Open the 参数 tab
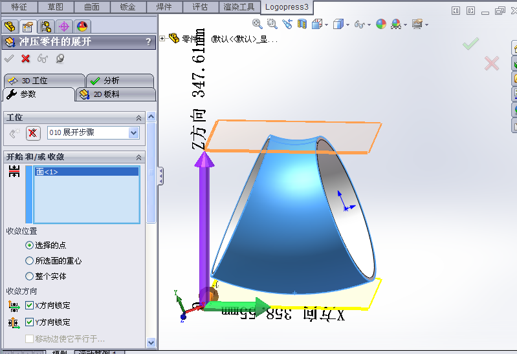The image size is (517, 354). click(39, 94)
